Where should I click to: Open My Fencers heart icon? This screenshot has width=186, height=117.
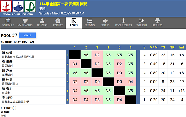[x=25, y=21]
